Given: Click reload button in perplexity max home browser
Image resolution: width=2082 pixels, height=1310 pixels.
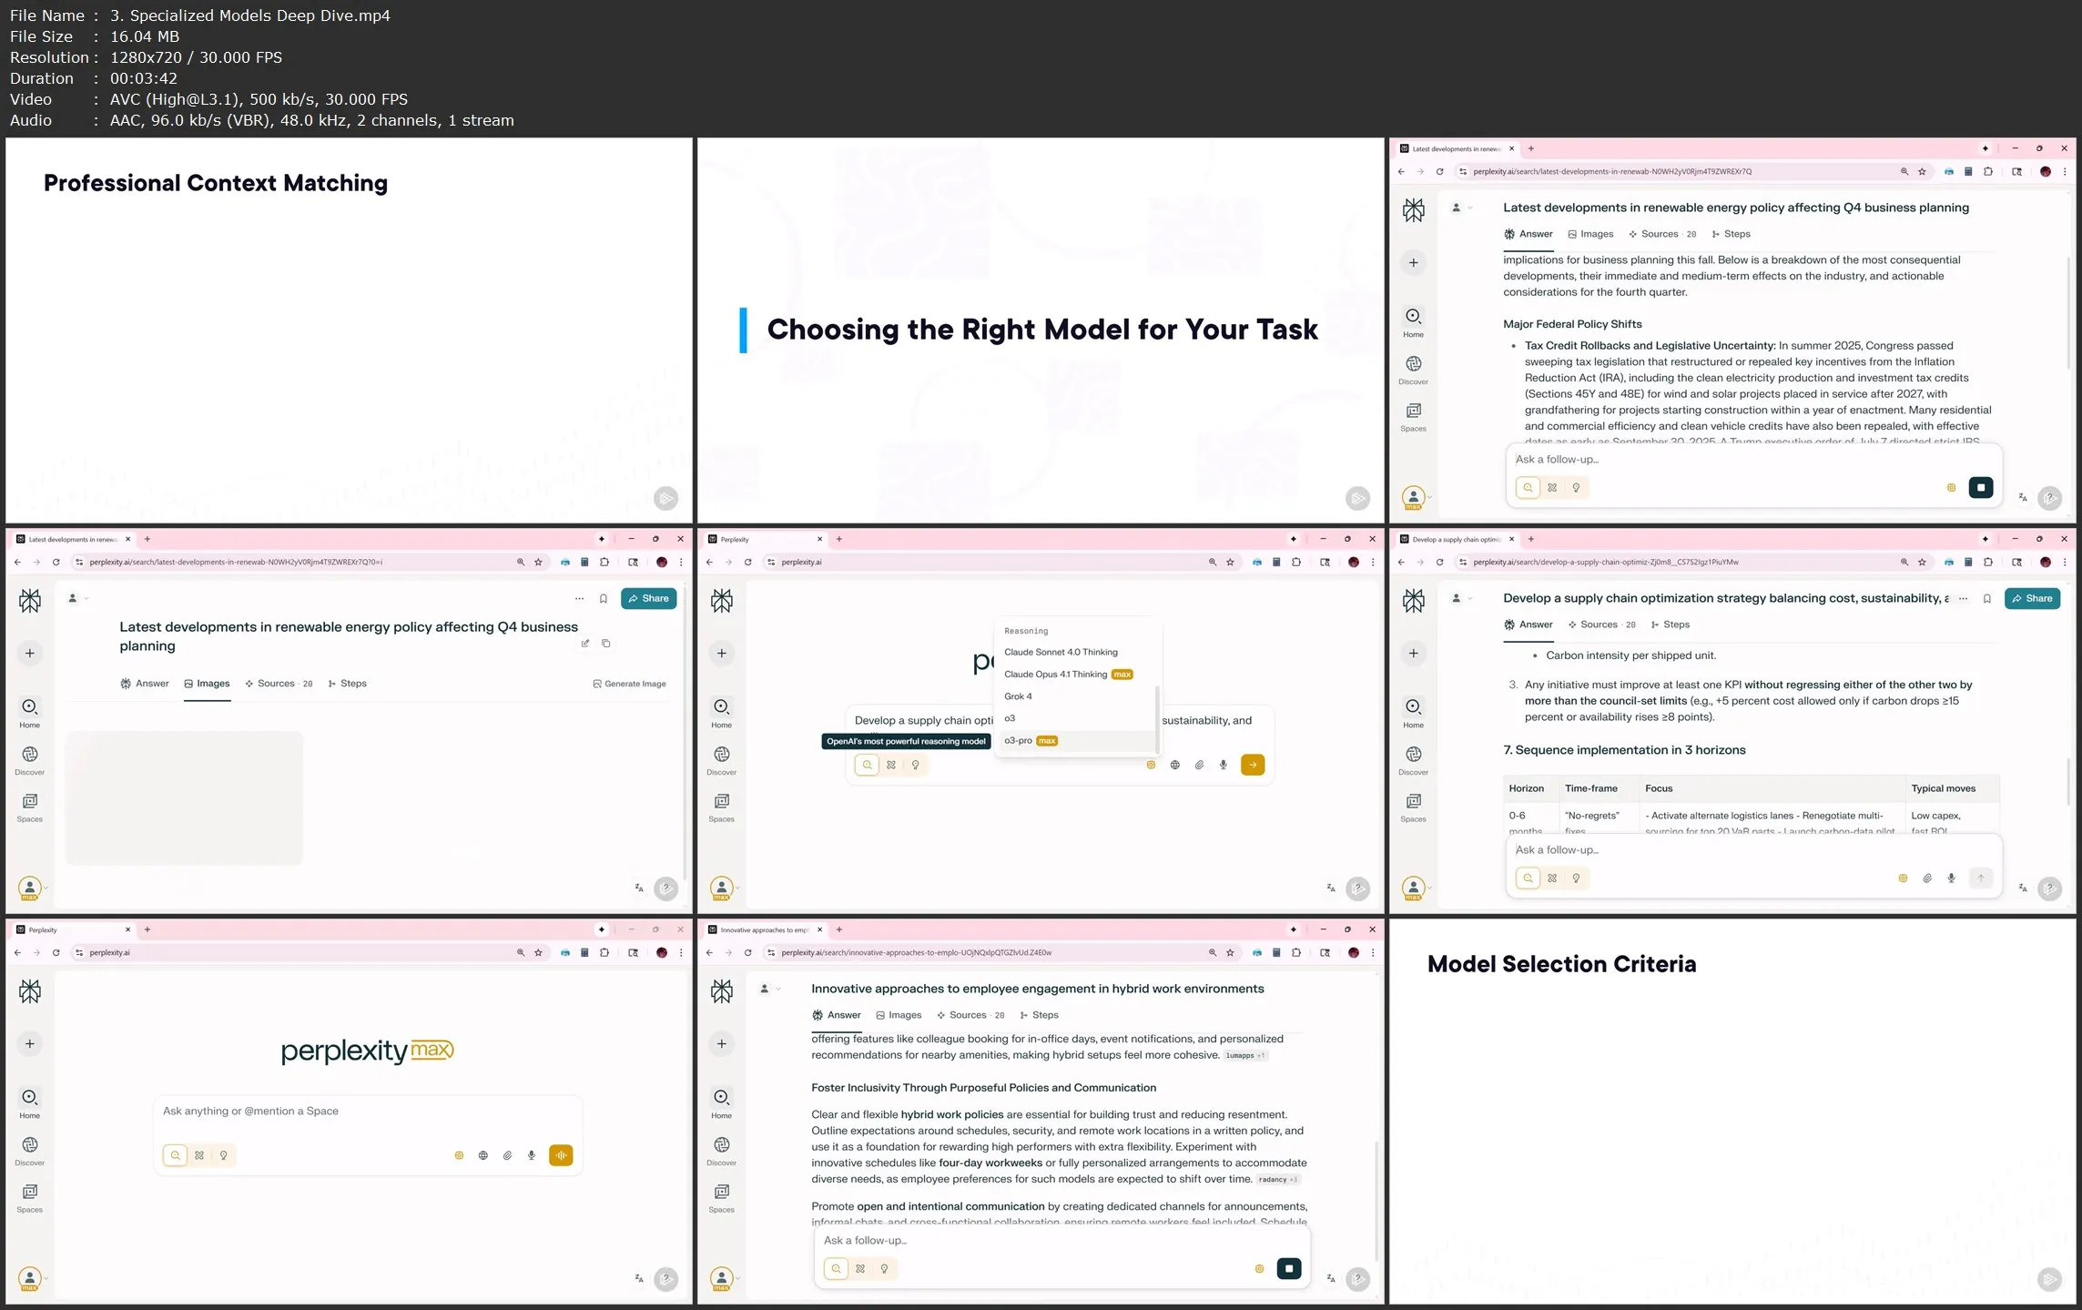Looking at the screenshot, I should click(56, 953).
